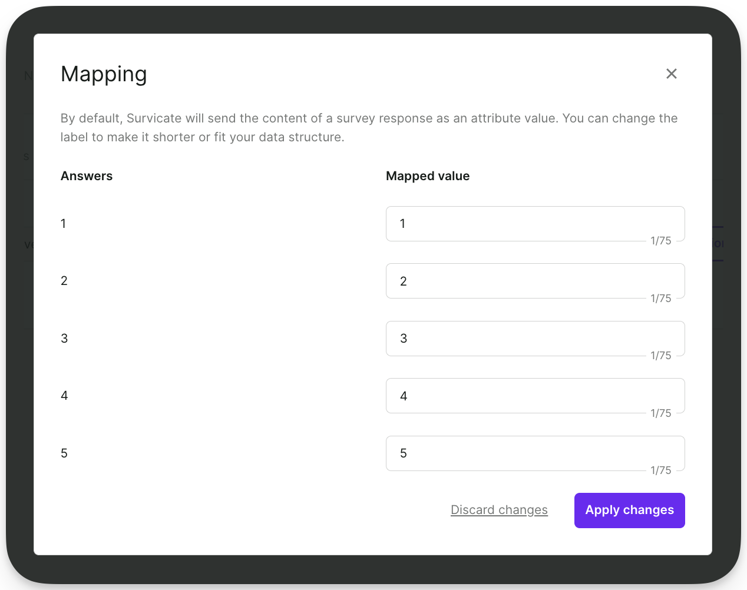Click the 1/75 counter below answer 3 field
The height and width of the screenshot is (590, 747).
pyautogui.click(x=660, y=355)
